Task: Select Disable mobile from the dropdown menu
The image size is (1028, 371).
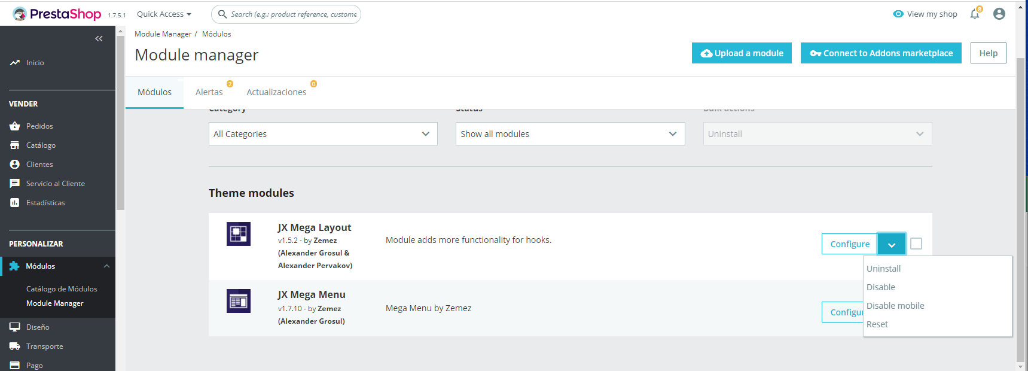Action: click(x=895, y=306)
